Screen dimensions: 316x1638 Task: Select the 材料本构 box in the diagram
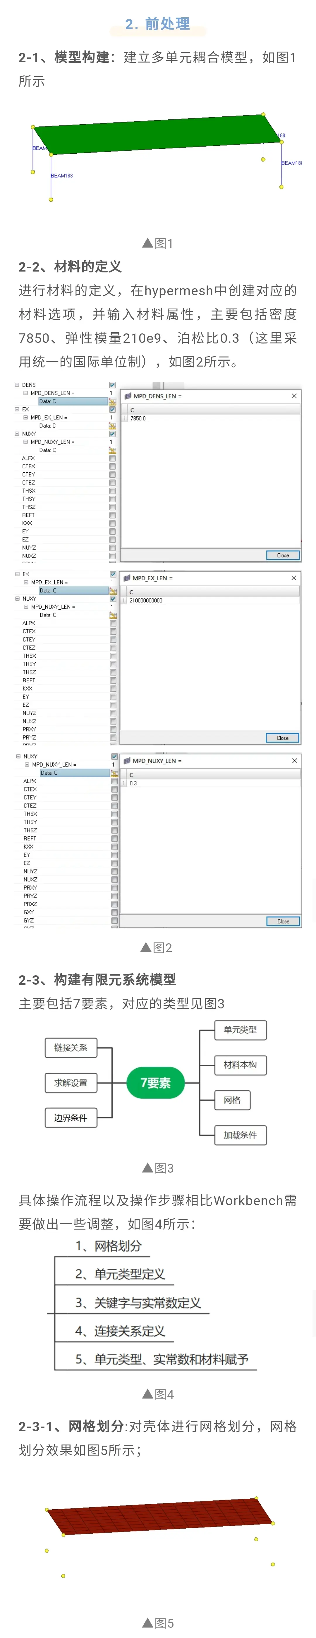241,1065
